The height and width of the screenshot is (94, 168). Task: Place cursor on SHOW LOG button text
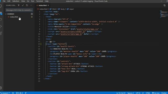click(x=75, y=71)
